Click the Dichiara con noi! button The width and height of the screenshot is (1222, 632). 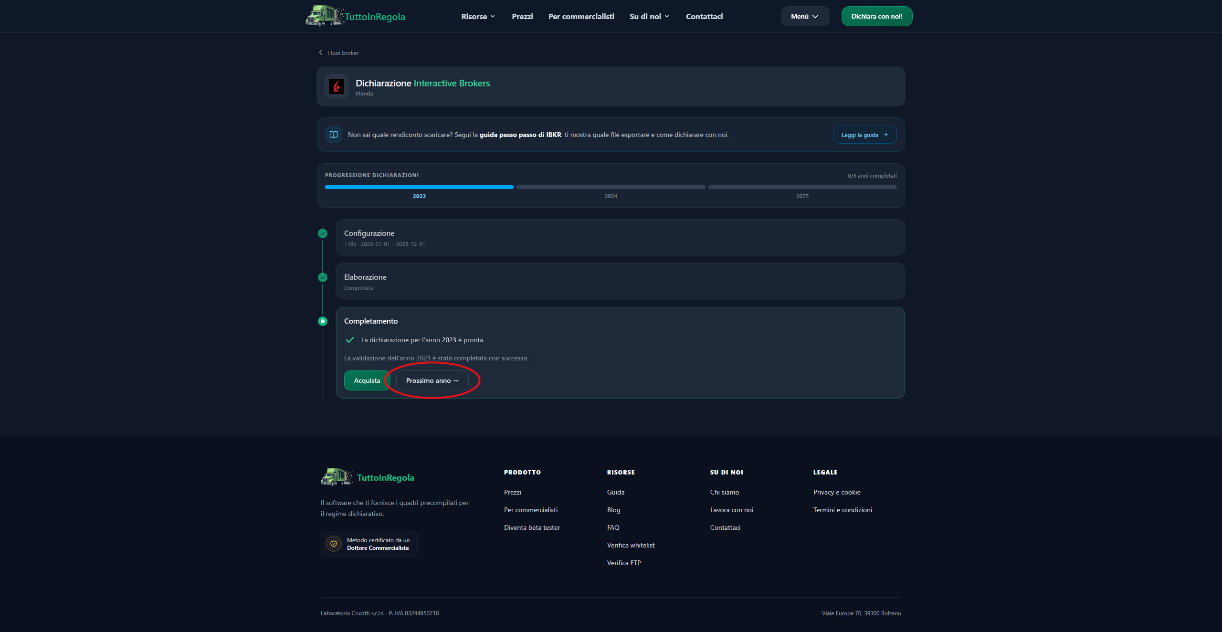[x=876, y=16]
